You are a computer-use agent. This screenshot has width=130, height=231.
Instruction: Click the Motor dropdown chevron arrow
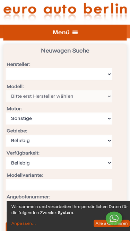click(x=109, y=118)
